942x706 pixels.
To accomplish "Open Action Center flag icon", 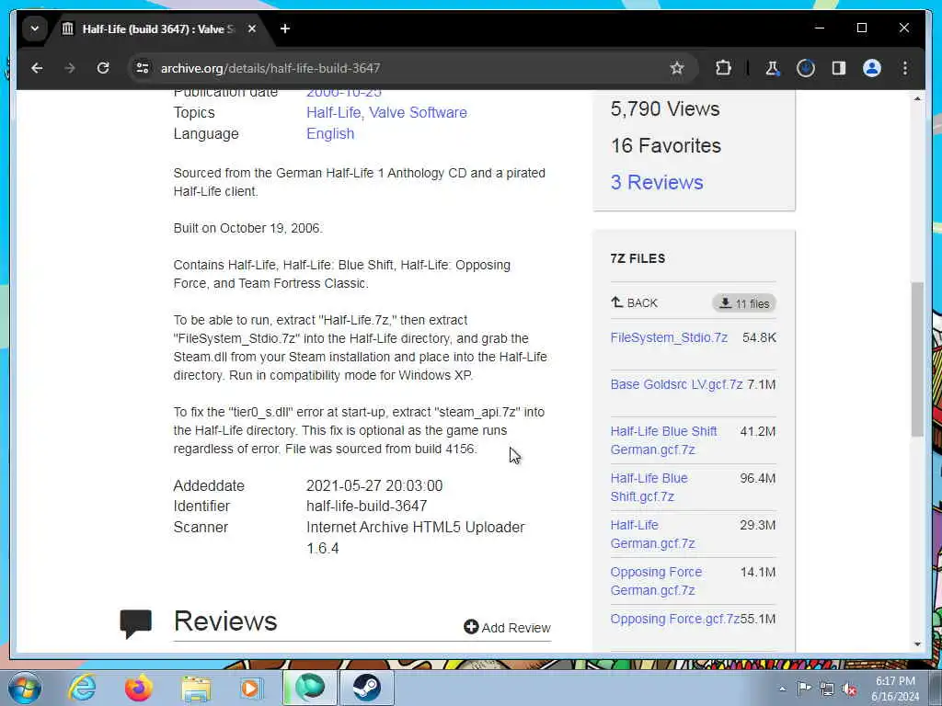I will pos(804,689).
